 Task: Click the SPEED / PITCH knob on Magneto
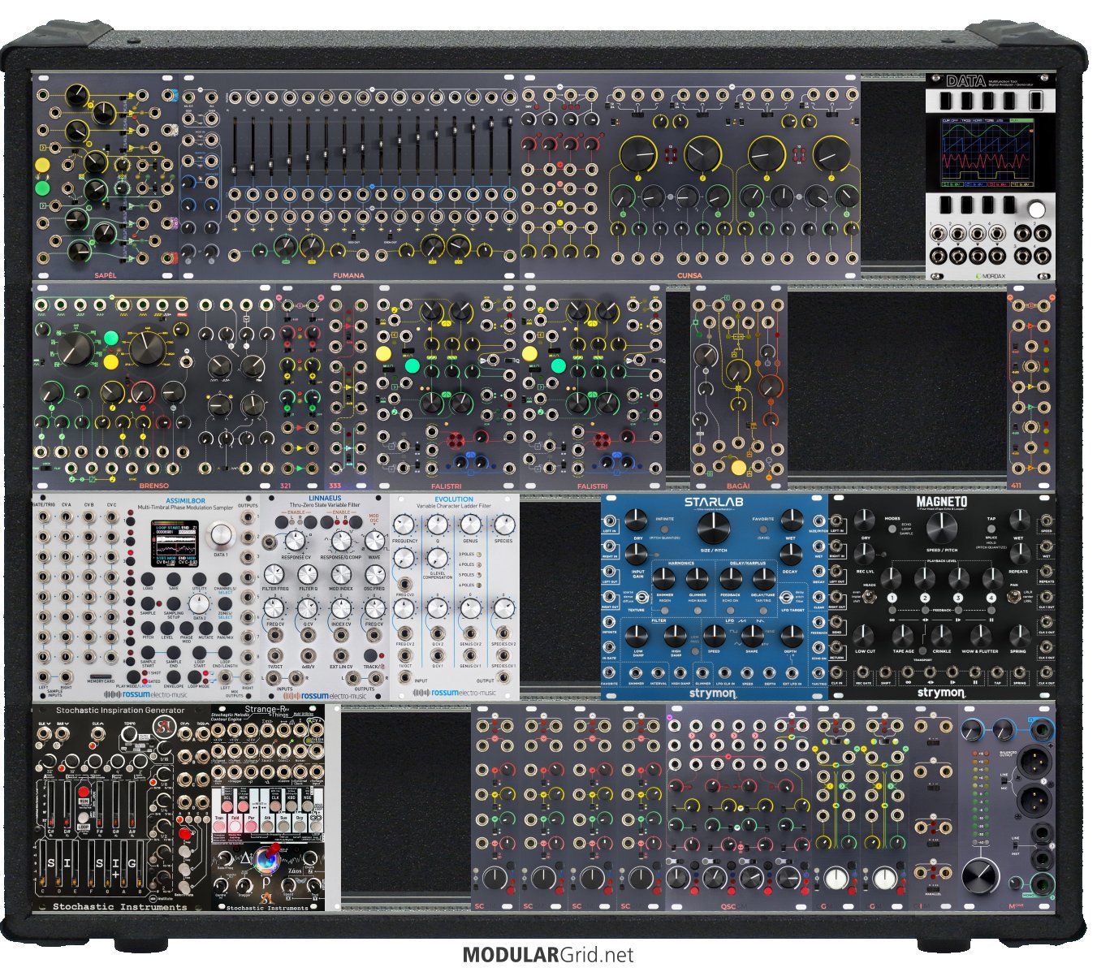(x=941, y=528)
